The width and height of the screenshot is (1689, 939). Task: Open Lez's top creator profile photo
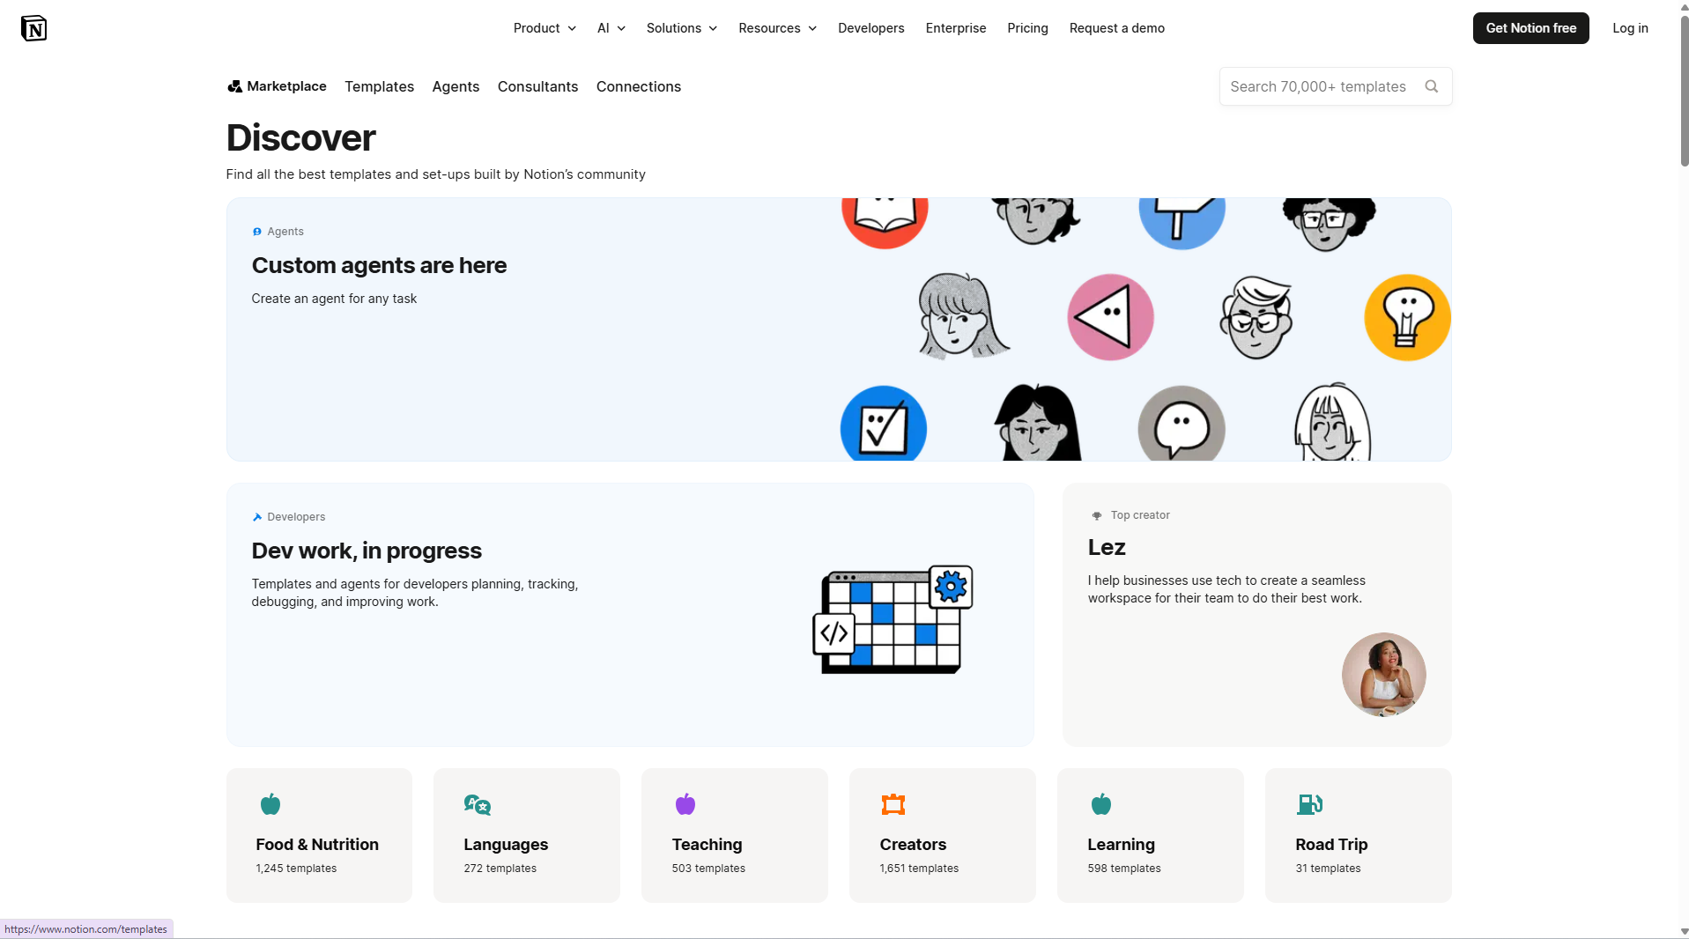(1383, 675)
